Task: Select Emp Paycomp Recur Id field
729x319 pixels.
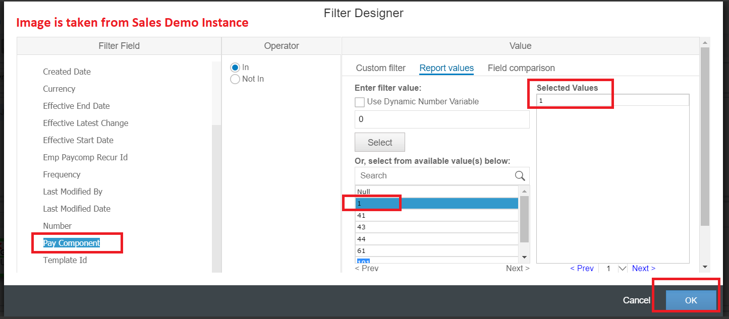Action: click(85, 157)
